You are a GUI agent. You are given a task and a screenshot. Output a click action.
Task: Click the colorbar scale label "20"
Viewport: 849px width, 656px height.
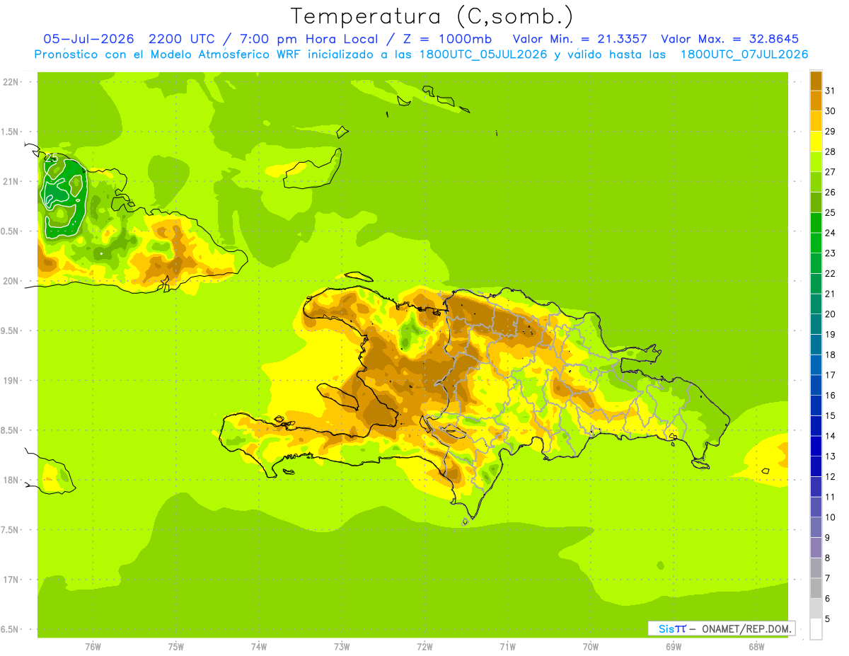[831, 314]
